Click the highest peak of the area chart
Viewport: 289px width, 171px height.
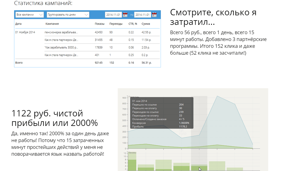click(x=217, y=96)
